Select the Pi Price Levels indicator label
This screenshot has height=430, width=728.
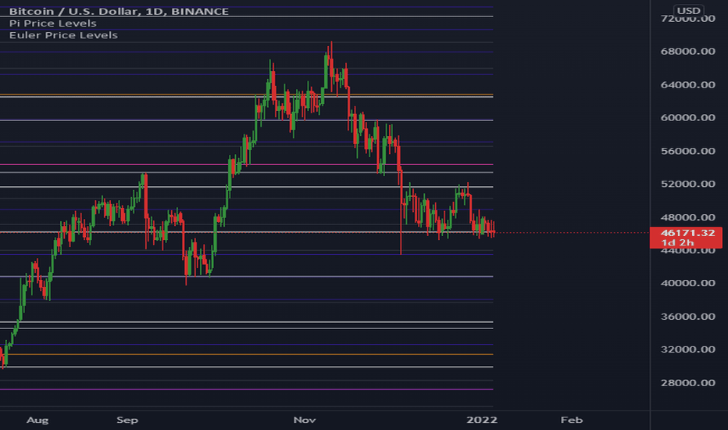53,23
